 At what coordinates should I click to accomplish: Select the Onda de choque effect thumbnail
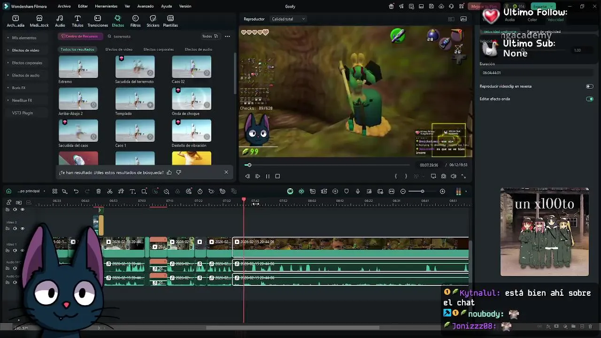[192, 99]
